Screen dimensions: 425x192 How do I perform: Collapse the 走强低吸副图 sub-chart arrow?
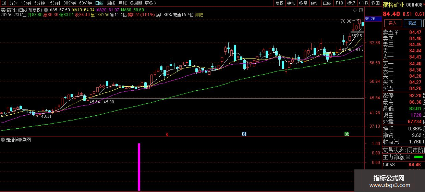tap(3, 140)
